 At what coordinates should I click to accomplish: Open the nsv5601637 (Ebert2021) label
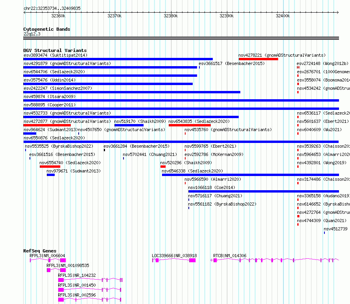pos(323,121)
